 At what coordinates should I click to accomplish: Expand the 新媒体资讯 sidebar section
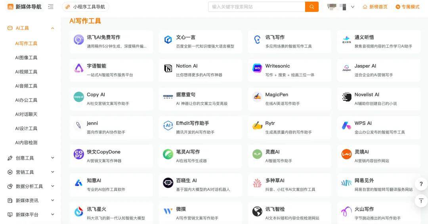[53, 200]
